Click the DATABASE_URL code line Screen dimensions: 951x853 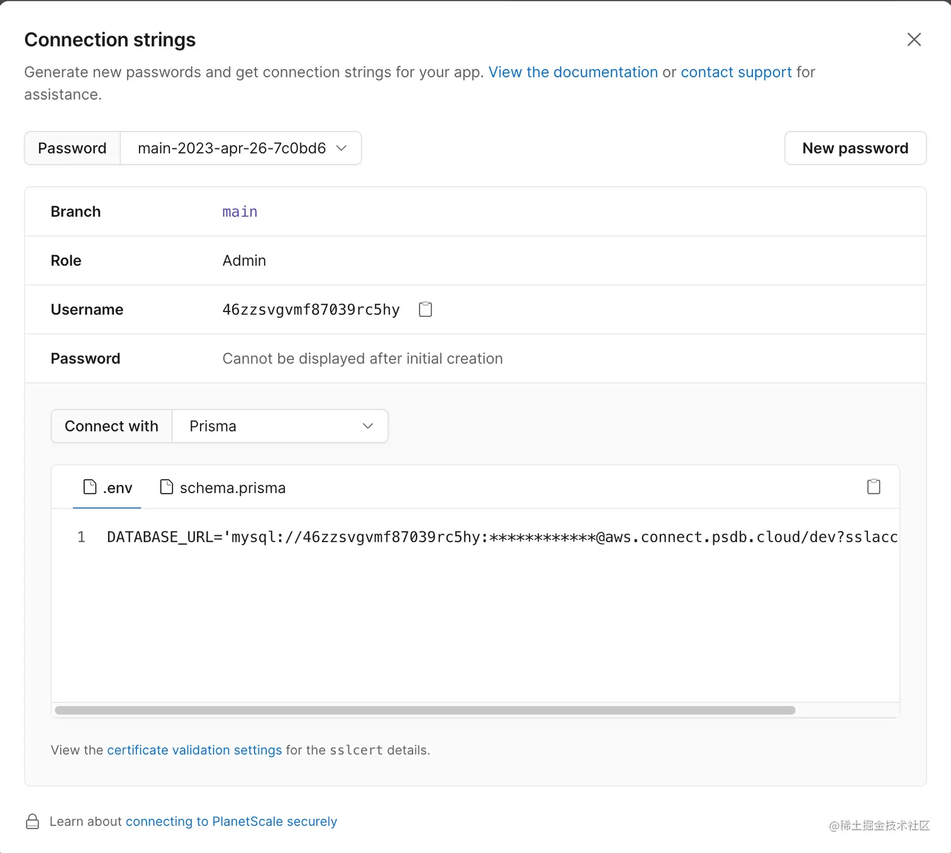[x=502, y=537]
